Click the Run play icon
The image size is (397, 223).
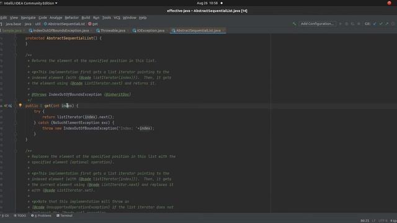[341, 24]
